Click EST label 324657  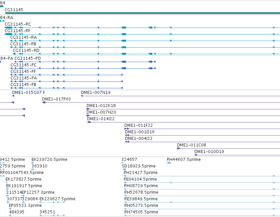tap(129, 160)
